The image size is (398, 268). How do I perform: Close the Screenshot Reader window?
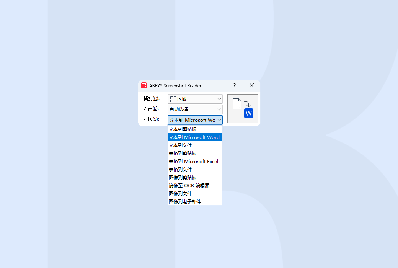point(251,85)
